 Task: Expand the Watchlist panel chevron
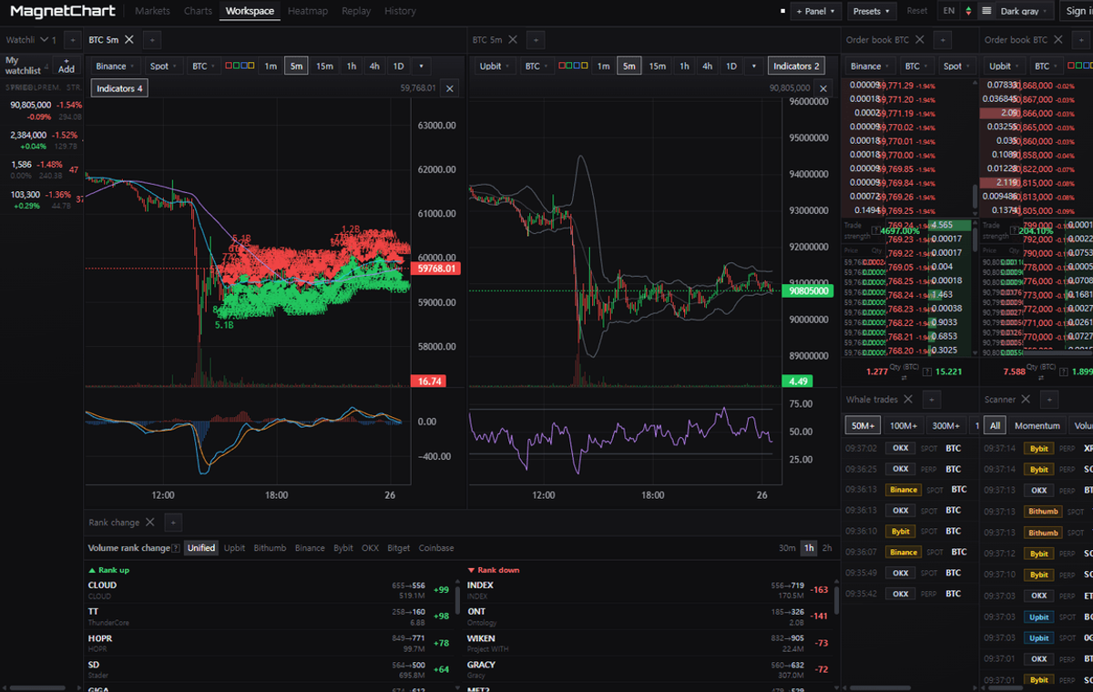(44, 40)
